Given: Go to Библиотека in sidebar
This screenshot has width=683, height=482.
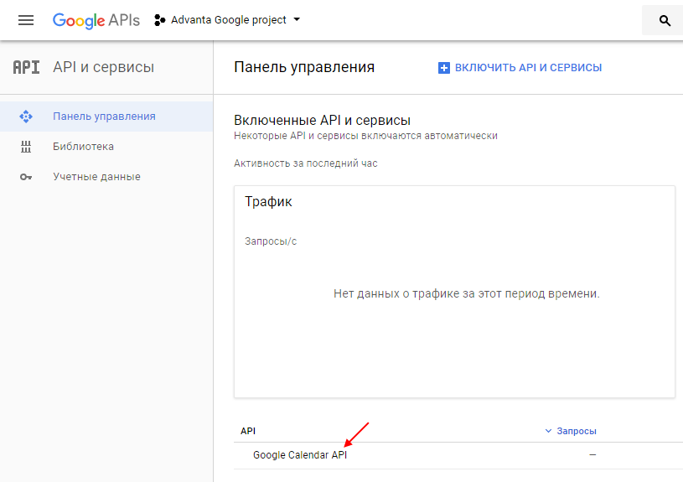Looking at the screenshot, I should [x=83, y=147].
